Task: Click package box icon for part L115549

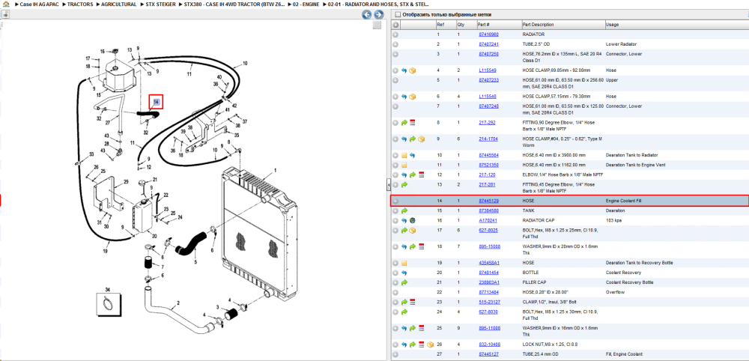Action: [412, 70]
